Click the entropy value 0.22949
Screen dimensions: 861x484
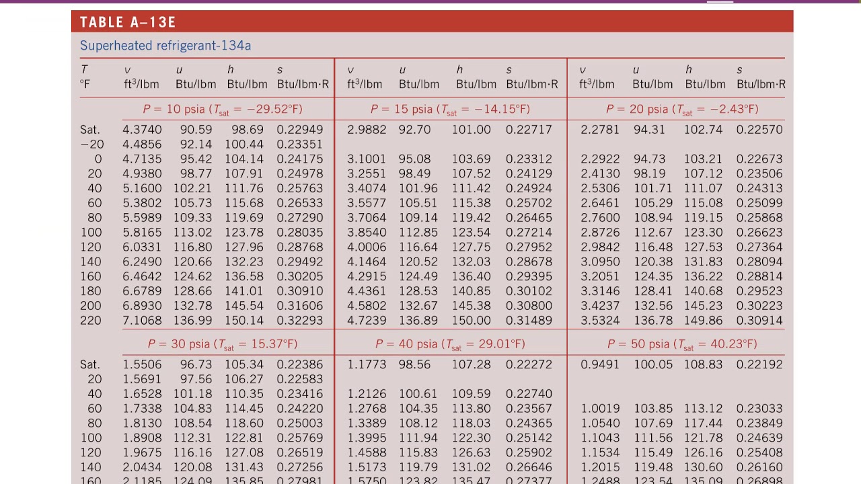click(300, 129)
